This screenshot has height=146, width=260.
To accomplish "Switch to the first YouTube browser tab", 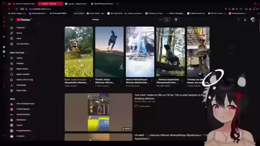I will pos(24,4).
